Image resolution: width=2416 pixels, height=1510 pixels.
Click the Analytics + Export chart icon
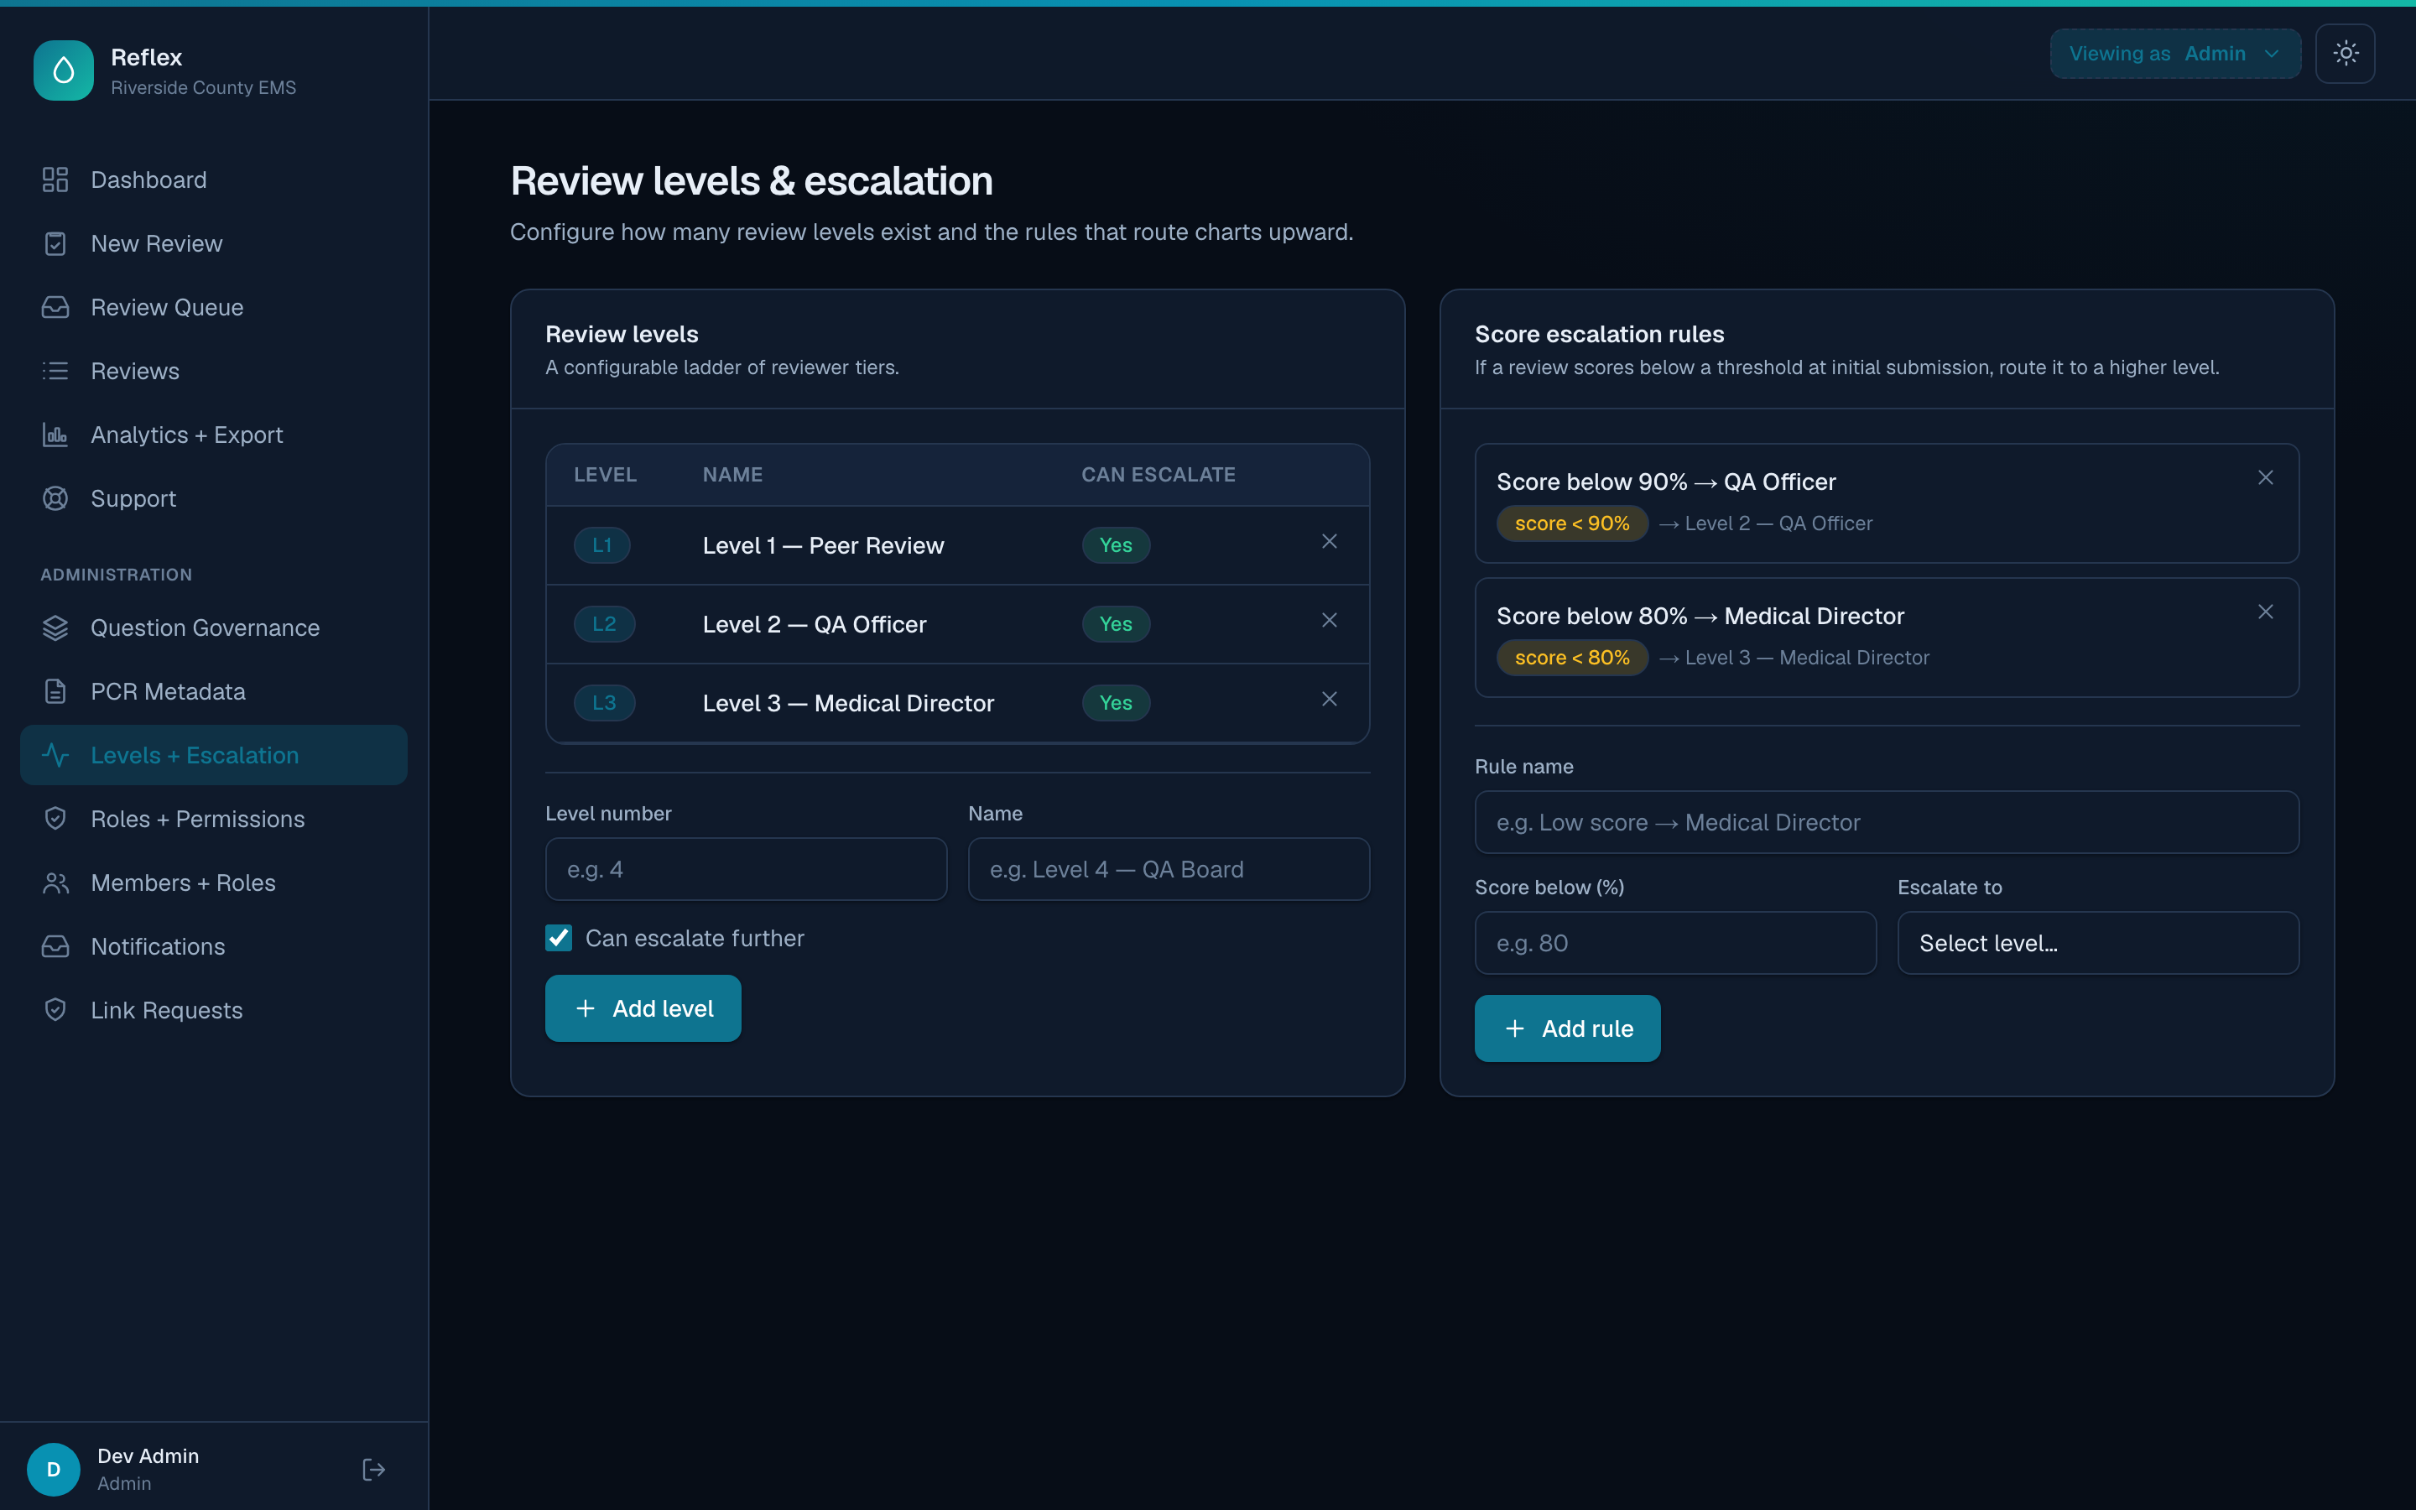[x=55, y=435]
